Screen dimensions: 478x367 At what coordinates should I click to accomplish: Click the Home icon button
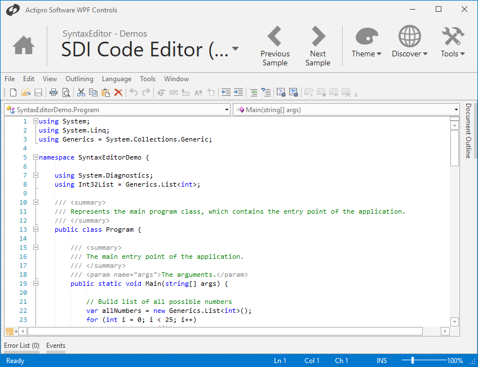[24, 45]
